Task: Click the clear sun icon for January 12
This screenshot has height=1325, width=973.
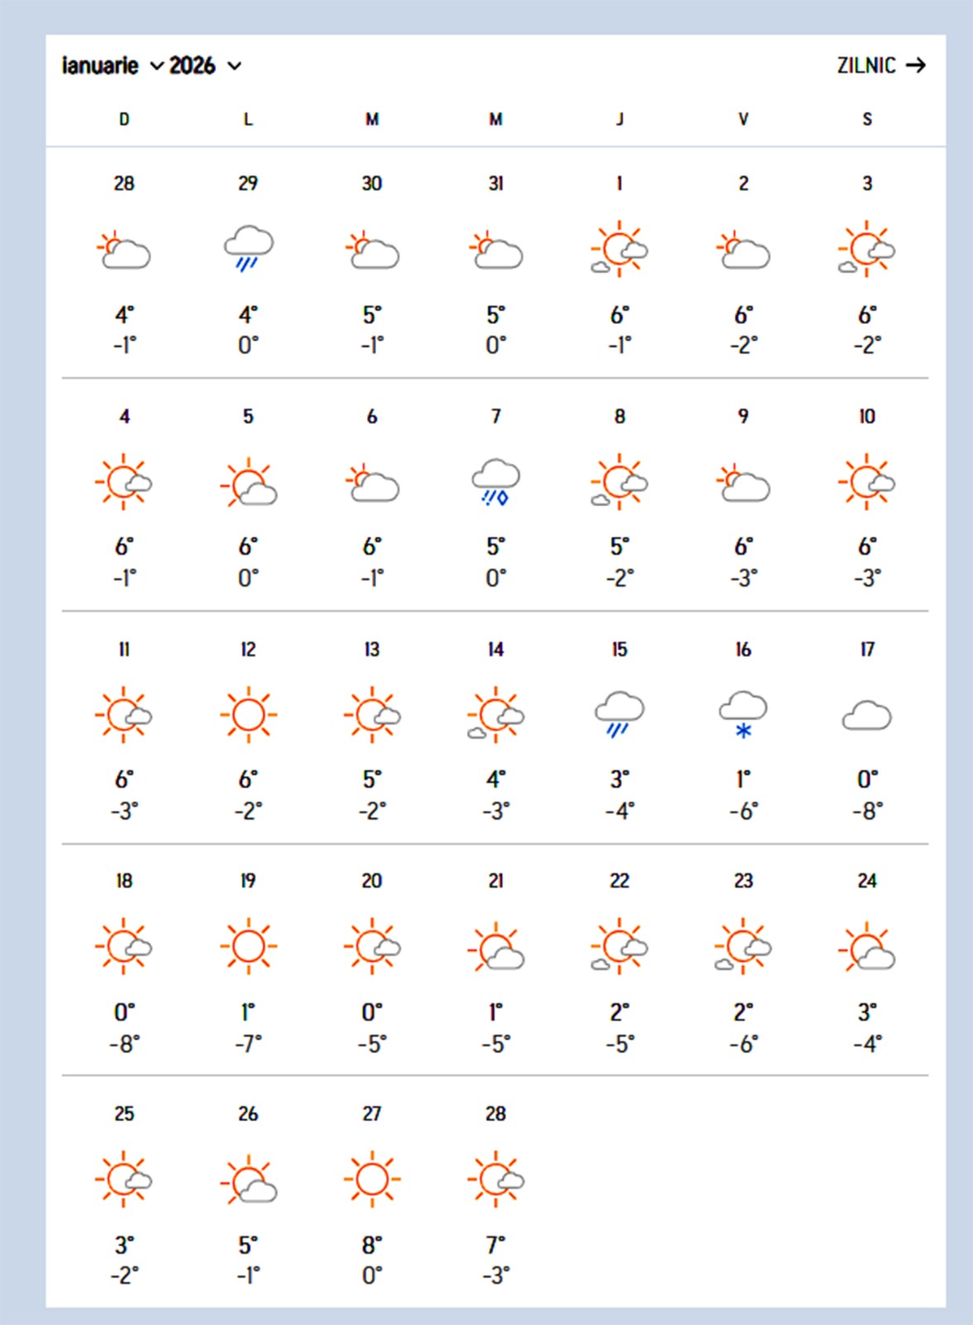Action: tap(248, 714)
